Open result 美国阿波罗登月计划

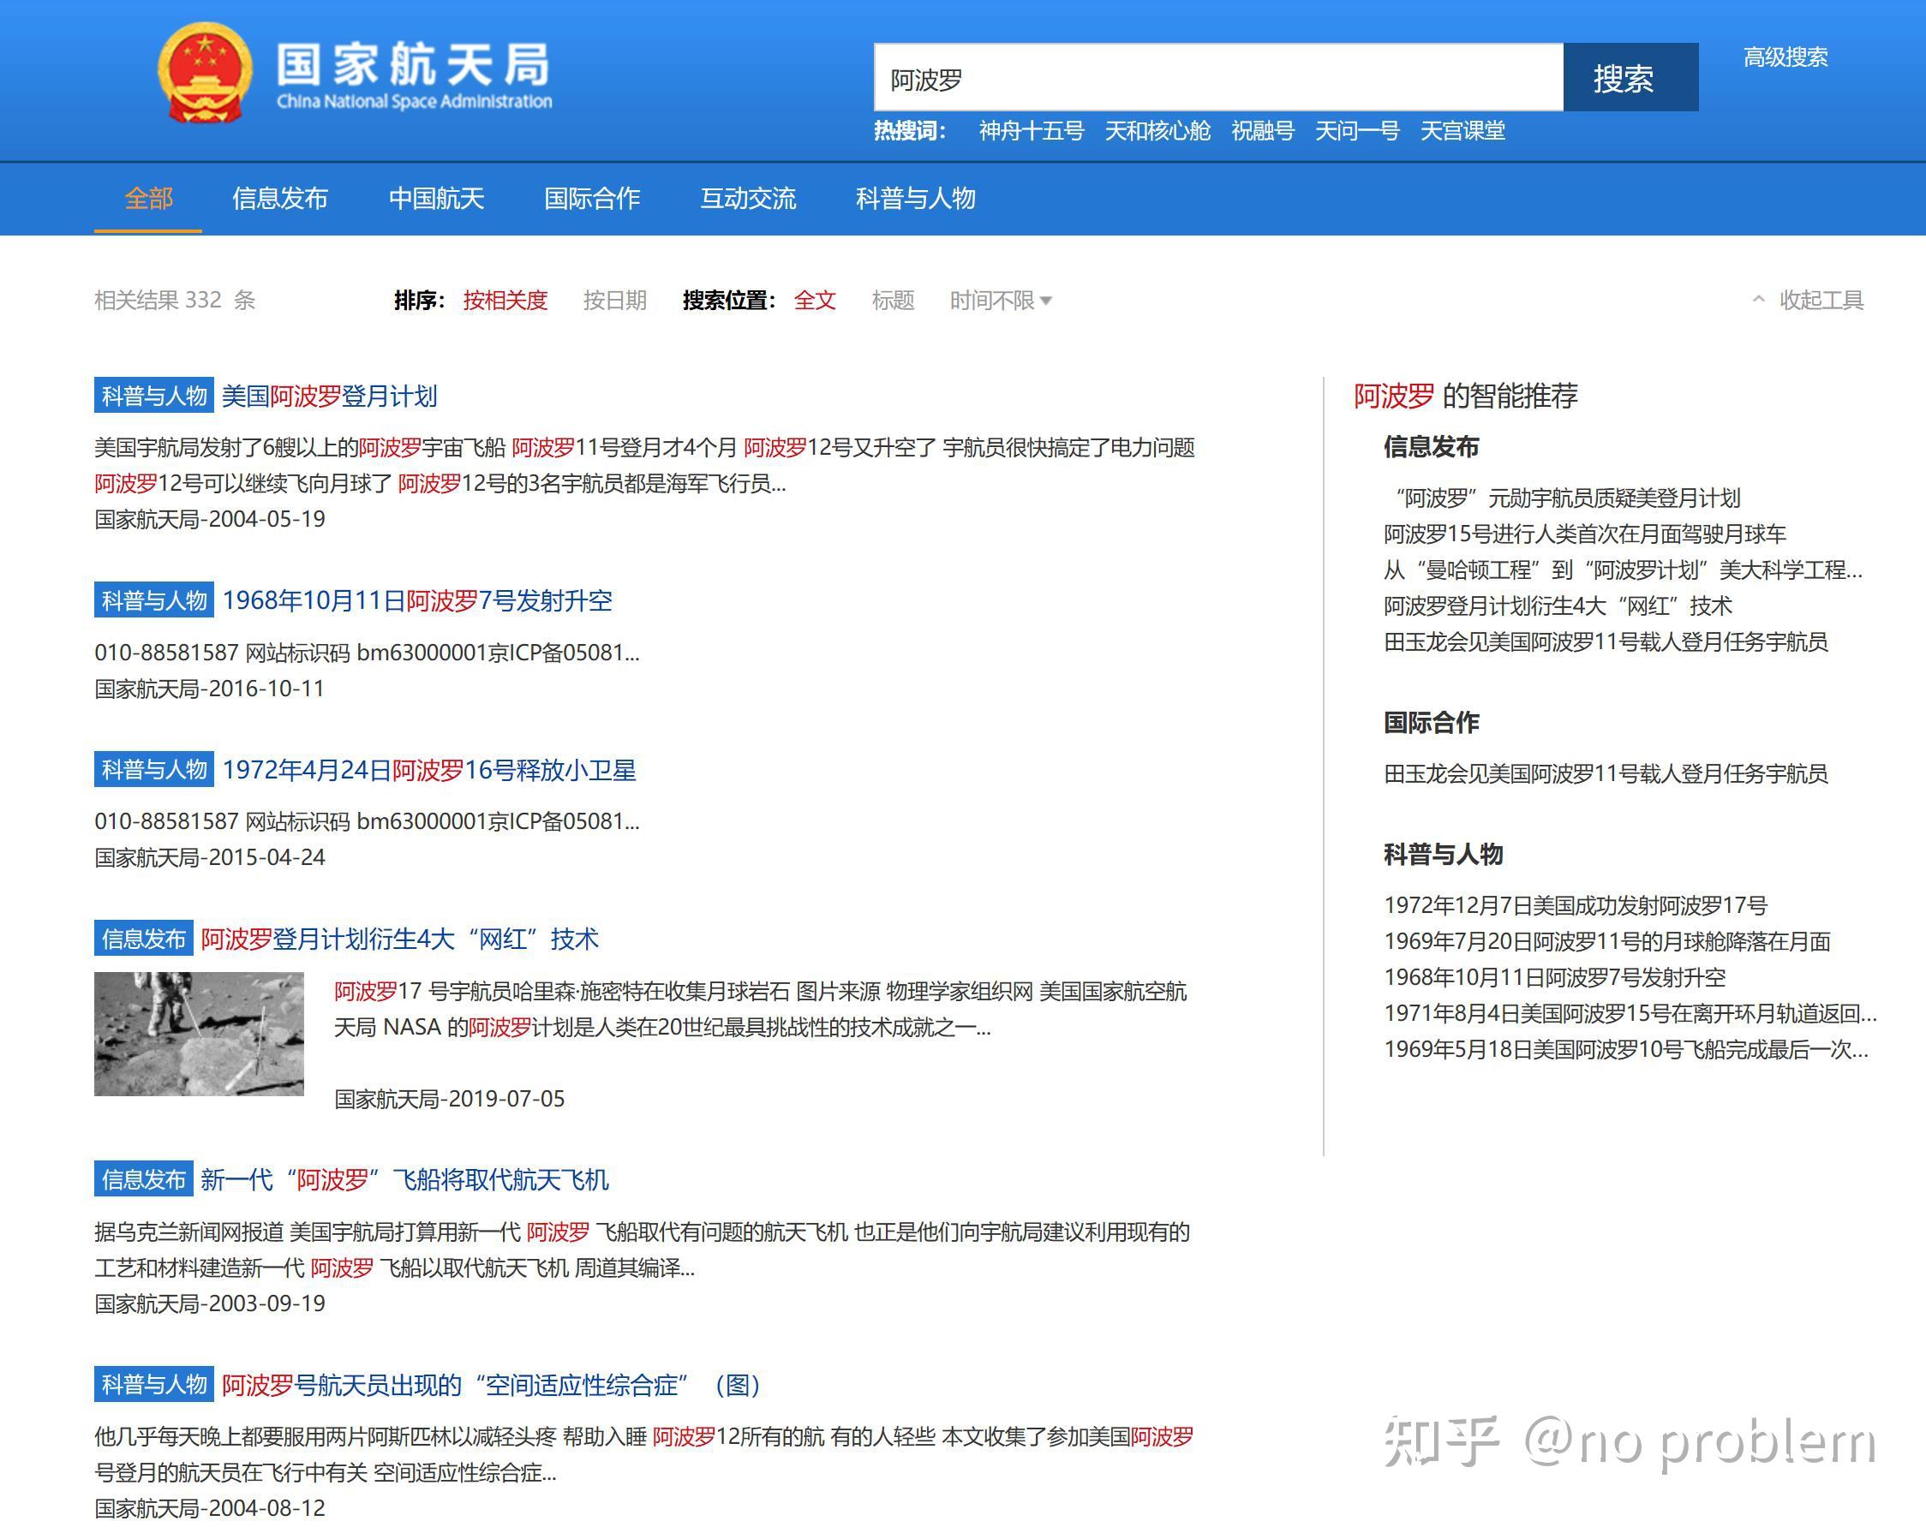click(x=329, y=396)
